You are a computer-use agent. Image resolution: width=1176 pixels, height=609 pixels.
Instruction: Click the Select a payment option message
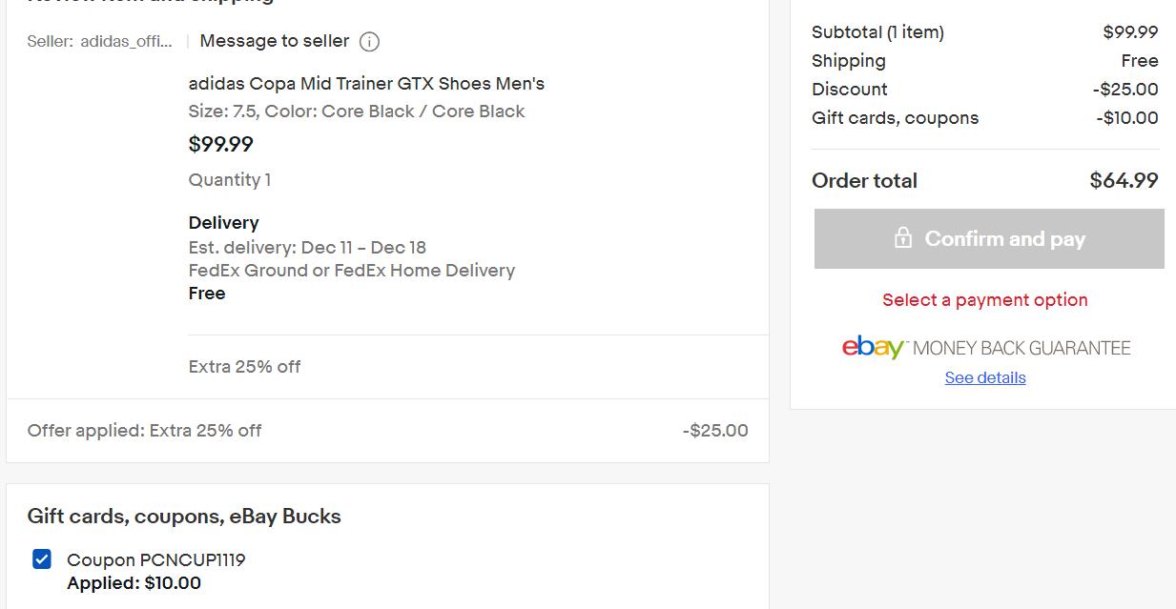click(x=985, y=300)
